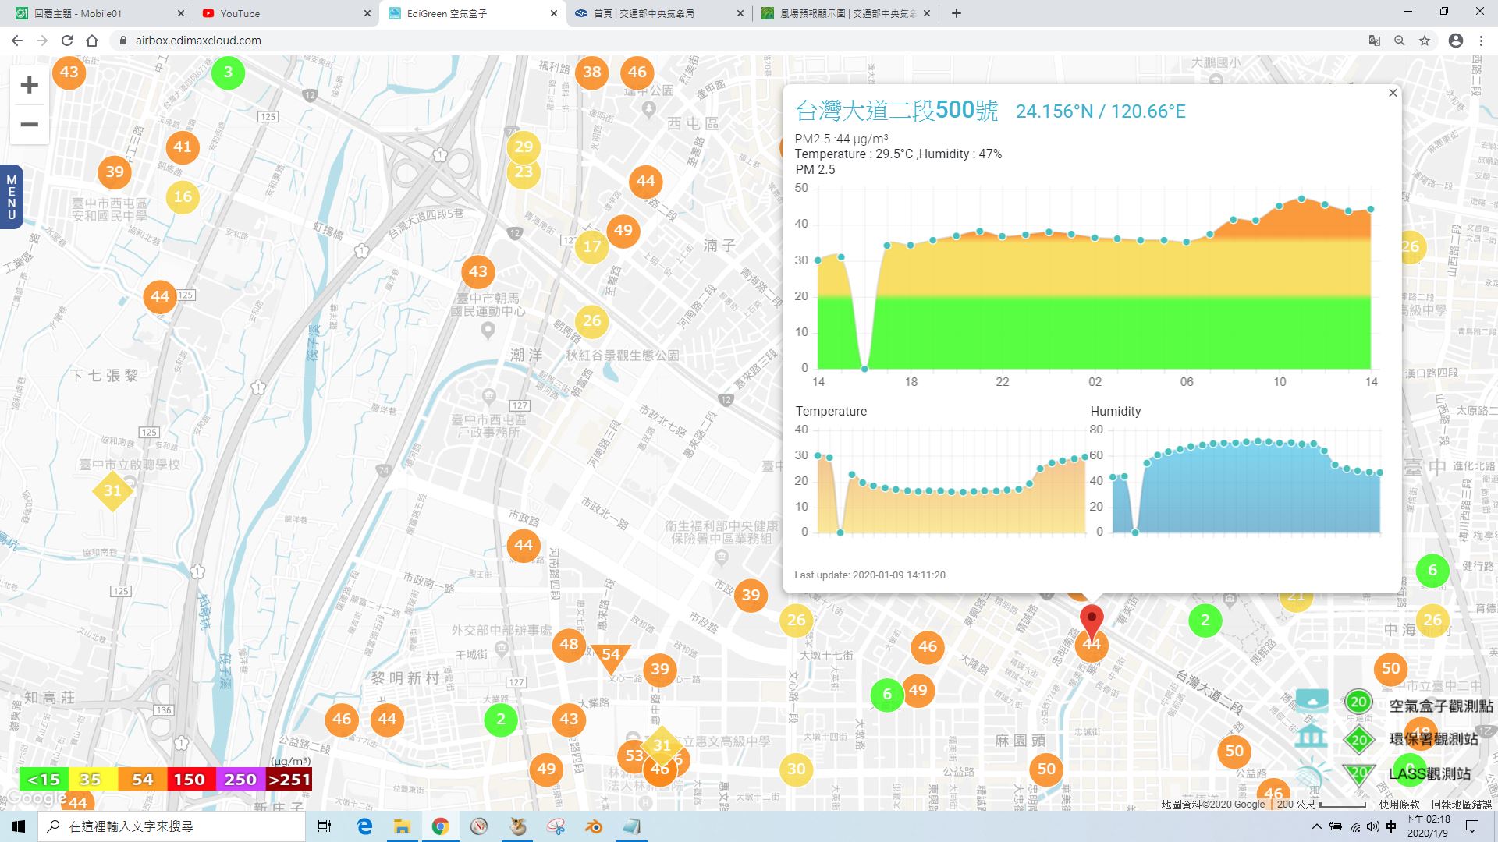This screenshot has height=842, width=1498.
Task: Toggle the 空氣盒子觀測點 layer icon
Action: (x=1312, y=702)
